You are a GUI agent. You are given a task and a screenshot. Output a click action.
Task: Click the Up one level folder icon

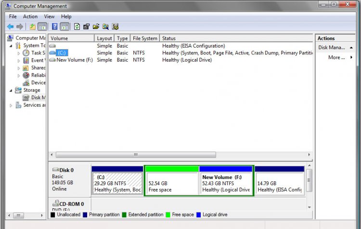32,26
